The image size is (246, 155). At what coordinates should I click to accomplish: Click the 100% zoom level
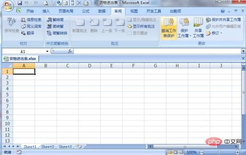point(191,152)
